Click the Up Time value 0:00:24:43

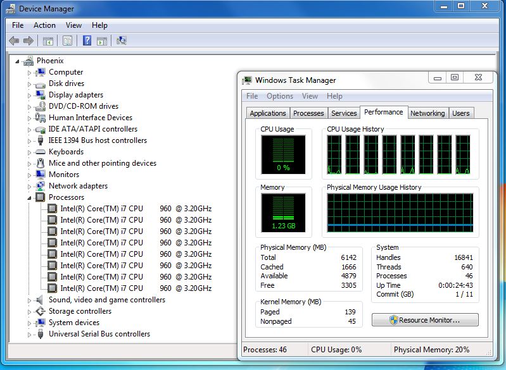pos(455,285)
